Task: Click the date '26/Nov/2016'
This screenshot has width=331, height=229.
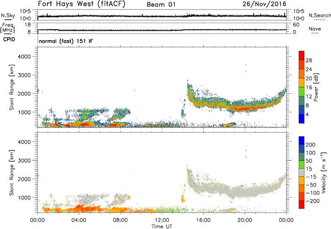Action: click(x=264, y=4)
